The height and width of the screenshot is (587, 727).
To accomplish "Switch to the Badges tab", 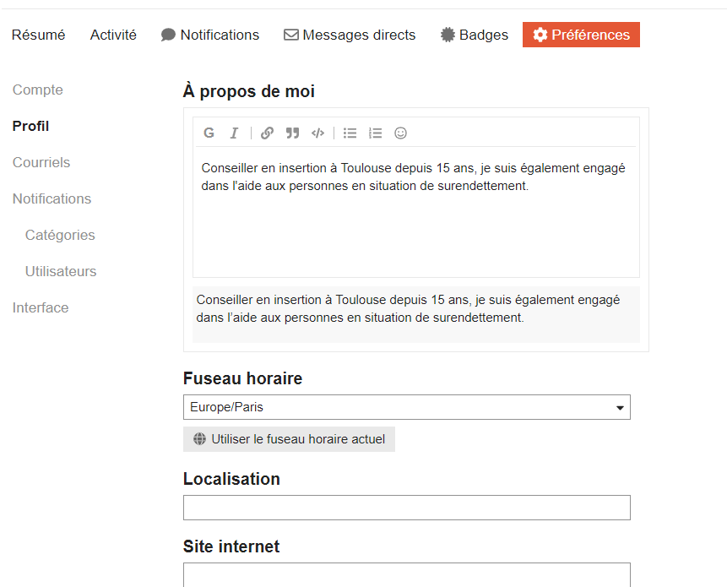I will pyautogui.click(x=475, y=35).
